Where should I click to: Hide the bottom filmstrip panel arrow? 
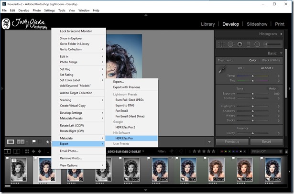146,190
